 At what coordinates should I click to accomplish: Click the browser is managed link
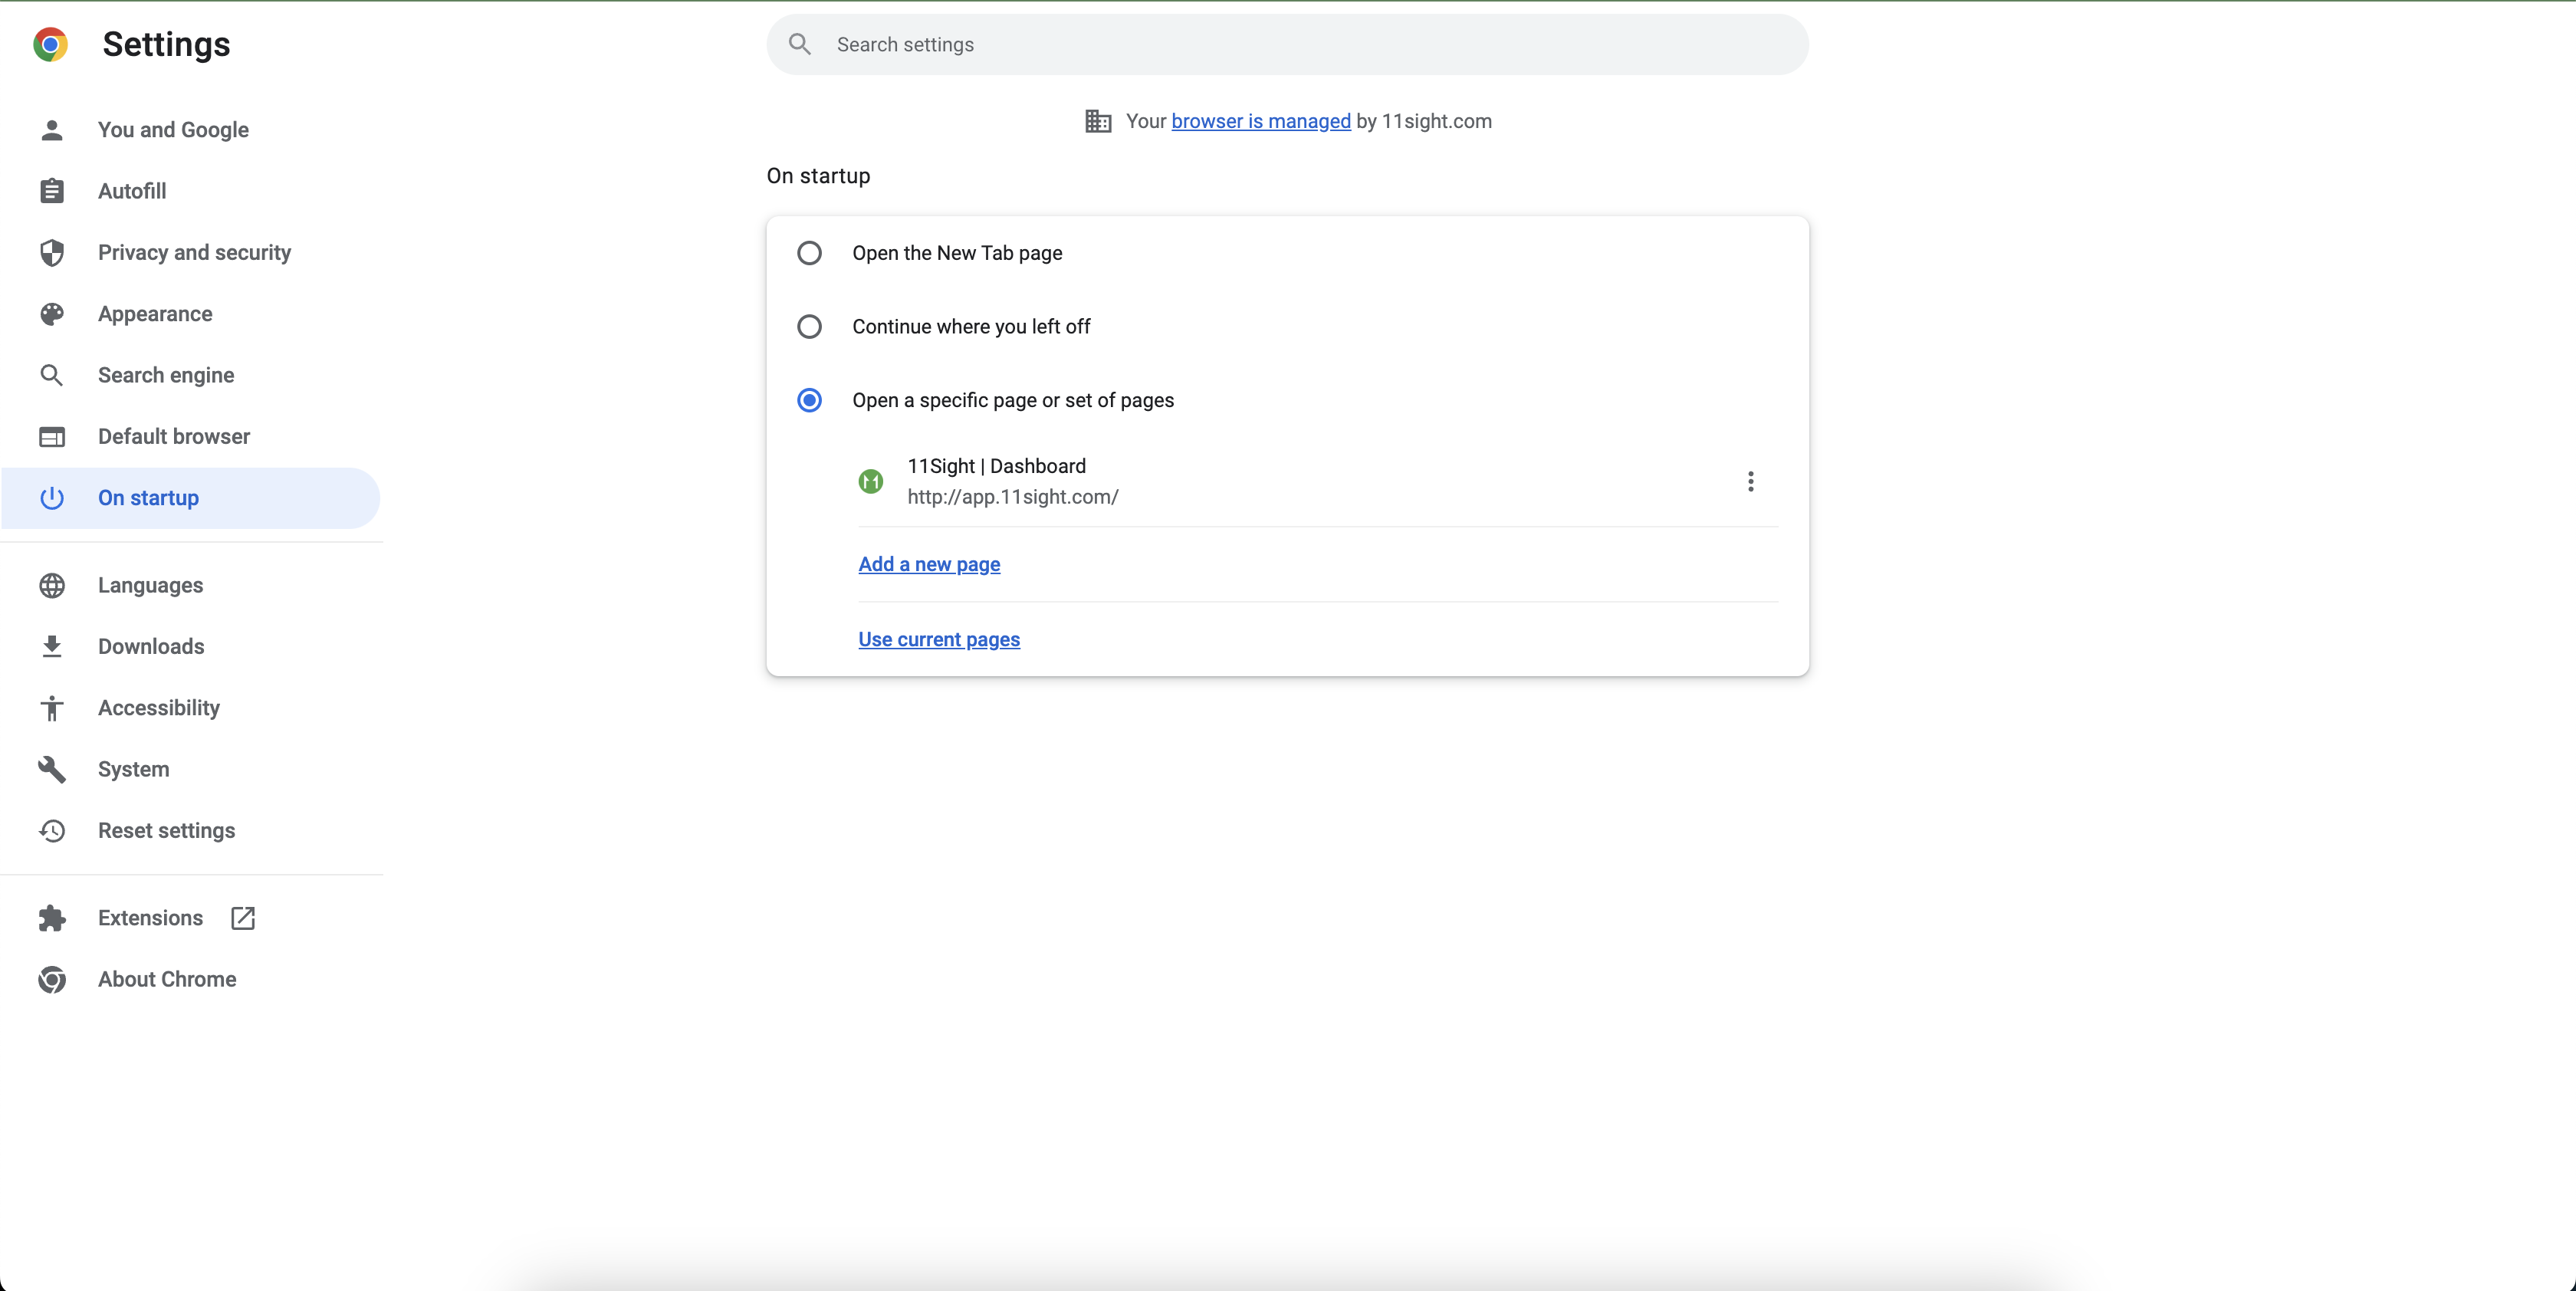pyautogui.click(x=1260, y=121)
